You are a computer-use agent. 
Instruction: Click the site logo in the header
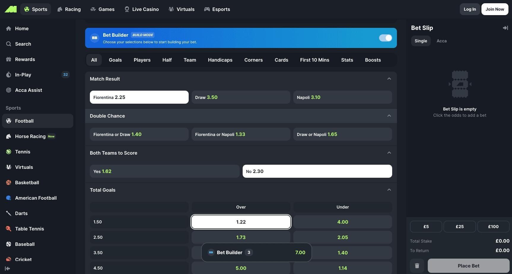11,9
